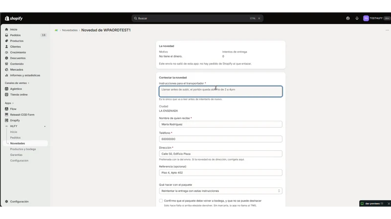
Task: Open Mercados globe icon
Action: pyautogui.click(x=6, y=70)
